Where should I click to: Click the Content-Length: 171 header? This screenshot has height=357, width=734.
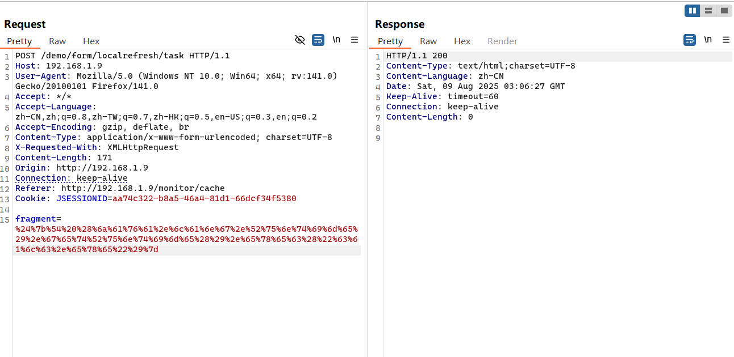coord(64,158)
